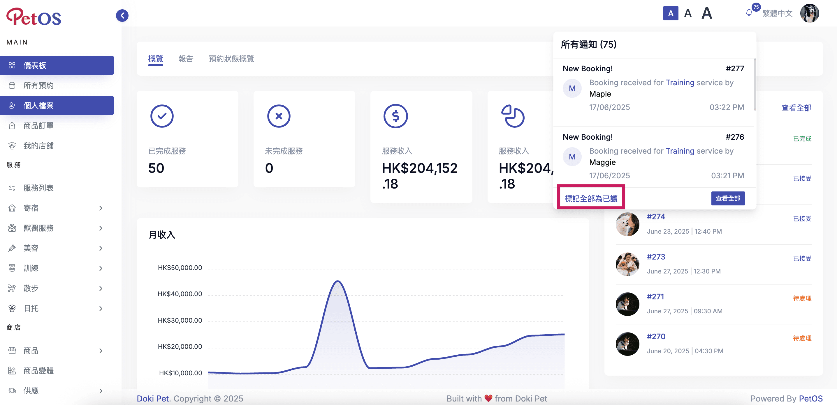
Task: Click the PetOS footer link
Action: 810,399
